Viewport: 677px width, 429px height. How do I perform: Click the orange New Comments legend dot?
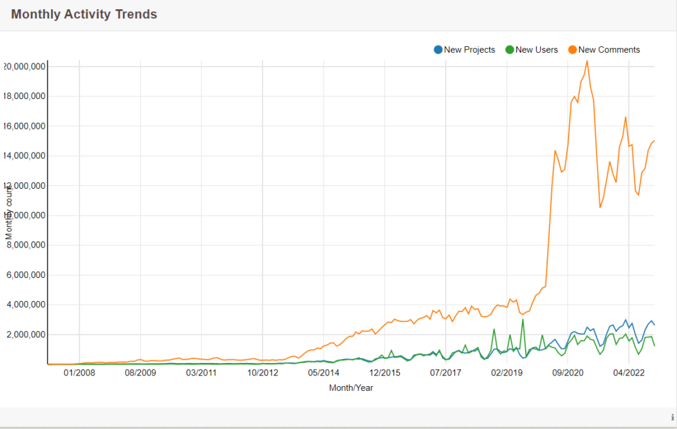point(573,49)
